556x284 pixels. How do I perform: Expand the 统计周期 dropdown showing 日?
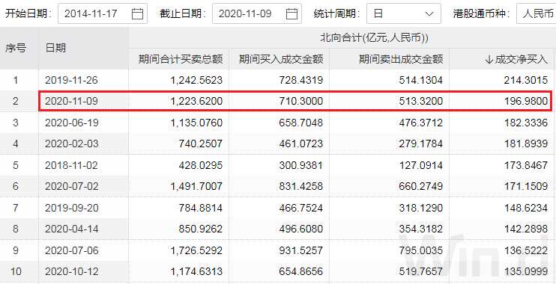pos(404,13)
